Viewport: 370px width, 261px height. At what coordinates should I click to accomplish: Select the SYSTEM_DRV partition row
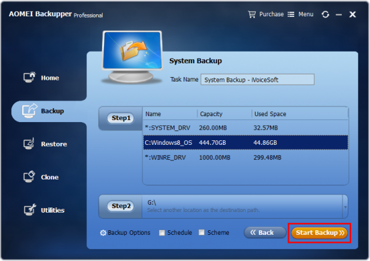point(245,128)
